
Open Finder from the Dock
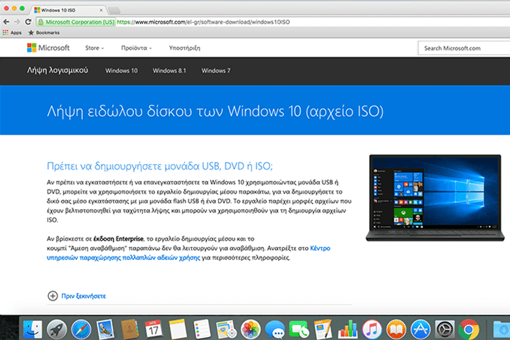(x=33, y=329)
